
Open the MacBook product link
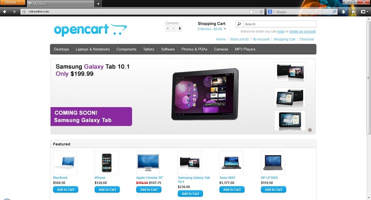(60, 178)
